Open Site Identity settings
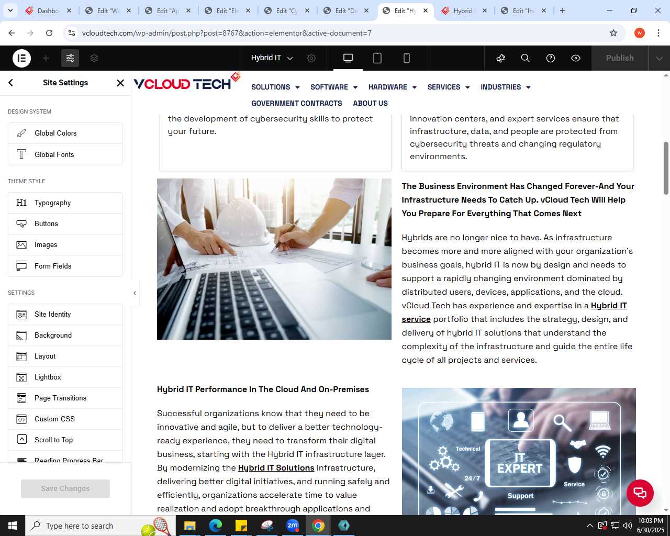 65,314
